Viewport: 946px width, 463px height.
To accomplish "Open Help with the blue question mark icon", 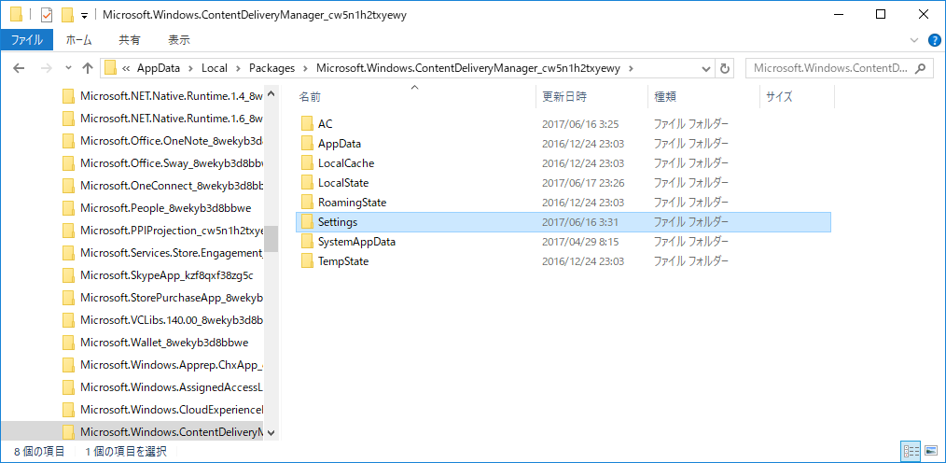I will point(933,40).
